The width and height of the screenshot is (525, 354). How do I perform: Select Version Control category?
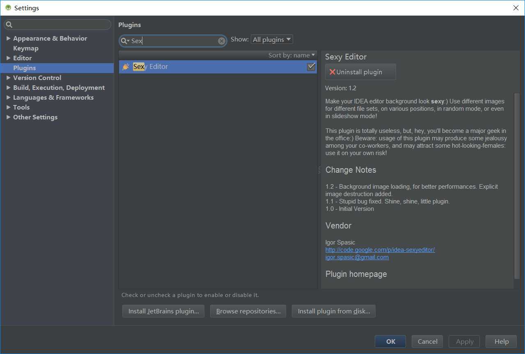37,78
